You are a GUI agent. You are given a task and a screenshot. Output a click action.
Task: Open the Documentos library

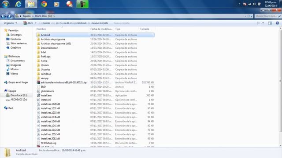coord(18,61)
